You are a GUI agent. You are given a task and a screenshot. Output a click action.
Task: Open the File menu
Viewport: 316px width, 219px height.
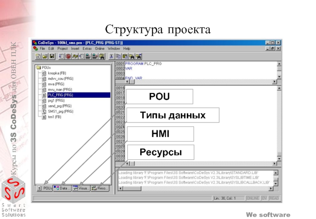tap(42, 49)
